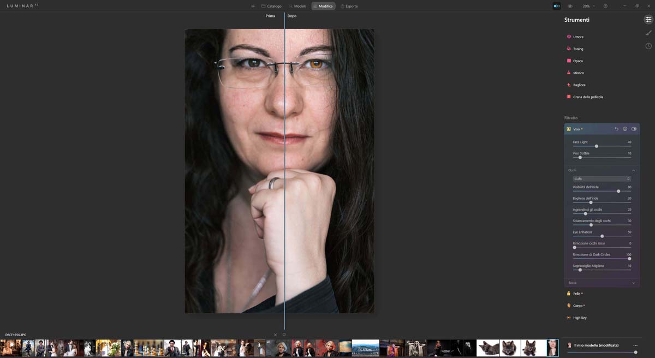The width and height of the screenshot is (655, 358).
Task: Toggle the before/after compare view button
Action: 557,6
